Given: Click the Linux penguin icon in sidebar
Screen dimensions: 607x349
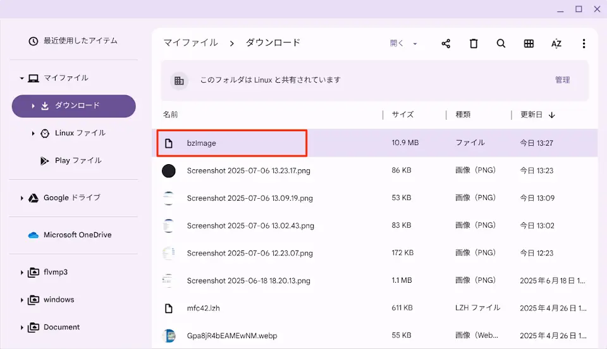Looking at the screenshot, I should (x=45, y=133).
